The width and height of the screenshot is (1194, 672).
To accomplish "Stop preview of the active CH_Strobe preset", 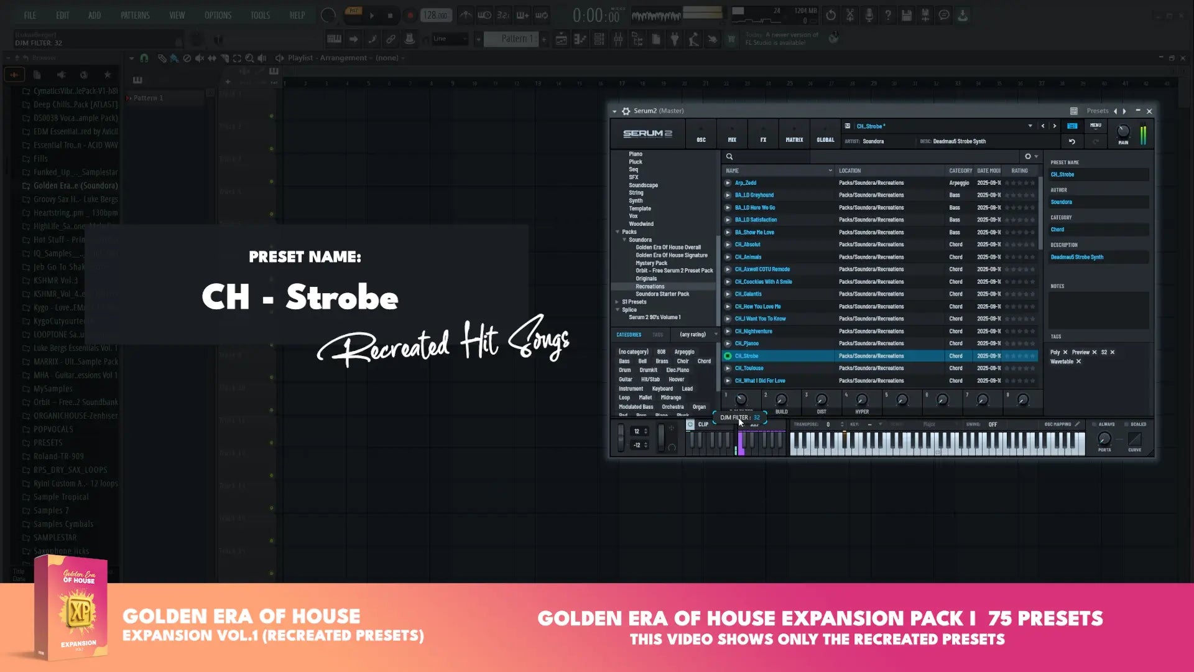I will pyautogui.click(x=728, y=356).
